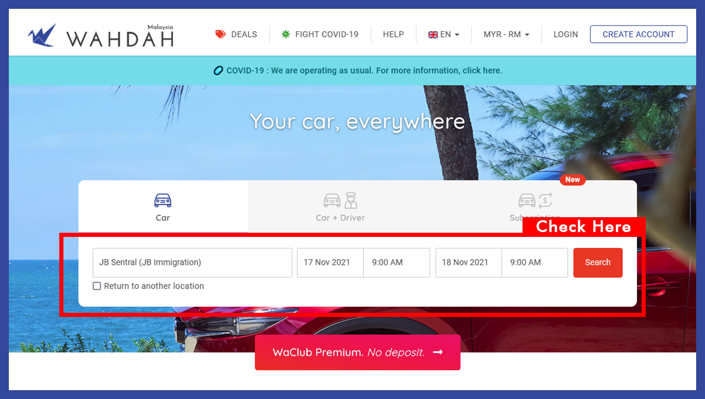Click the green virus Fight COVID-19 icon

(285, 34)
